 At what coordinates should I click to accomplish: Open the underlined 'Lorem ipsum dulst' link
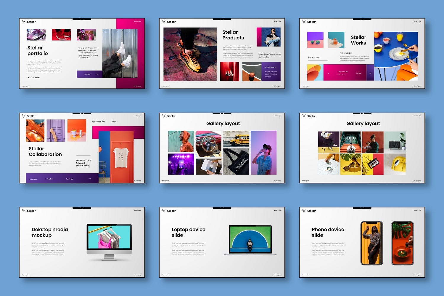tap(99, 121)
